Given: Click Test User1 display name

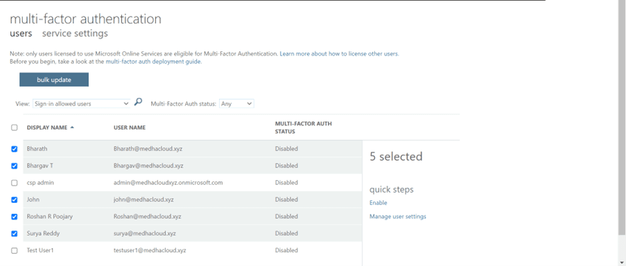Looking at the screenshot, I should [x=40, y=251].
